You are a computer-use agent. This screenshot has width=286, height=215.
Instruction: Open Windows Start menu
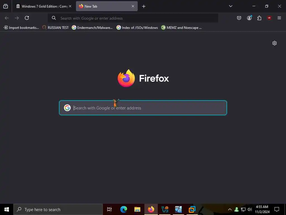point(7,209)
